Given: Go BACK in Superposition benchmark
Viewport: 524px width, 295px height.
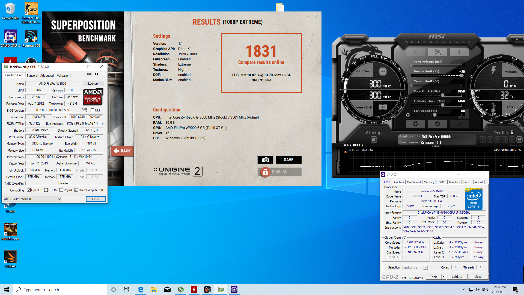Looking at the screenshot, I should [122, 151].
